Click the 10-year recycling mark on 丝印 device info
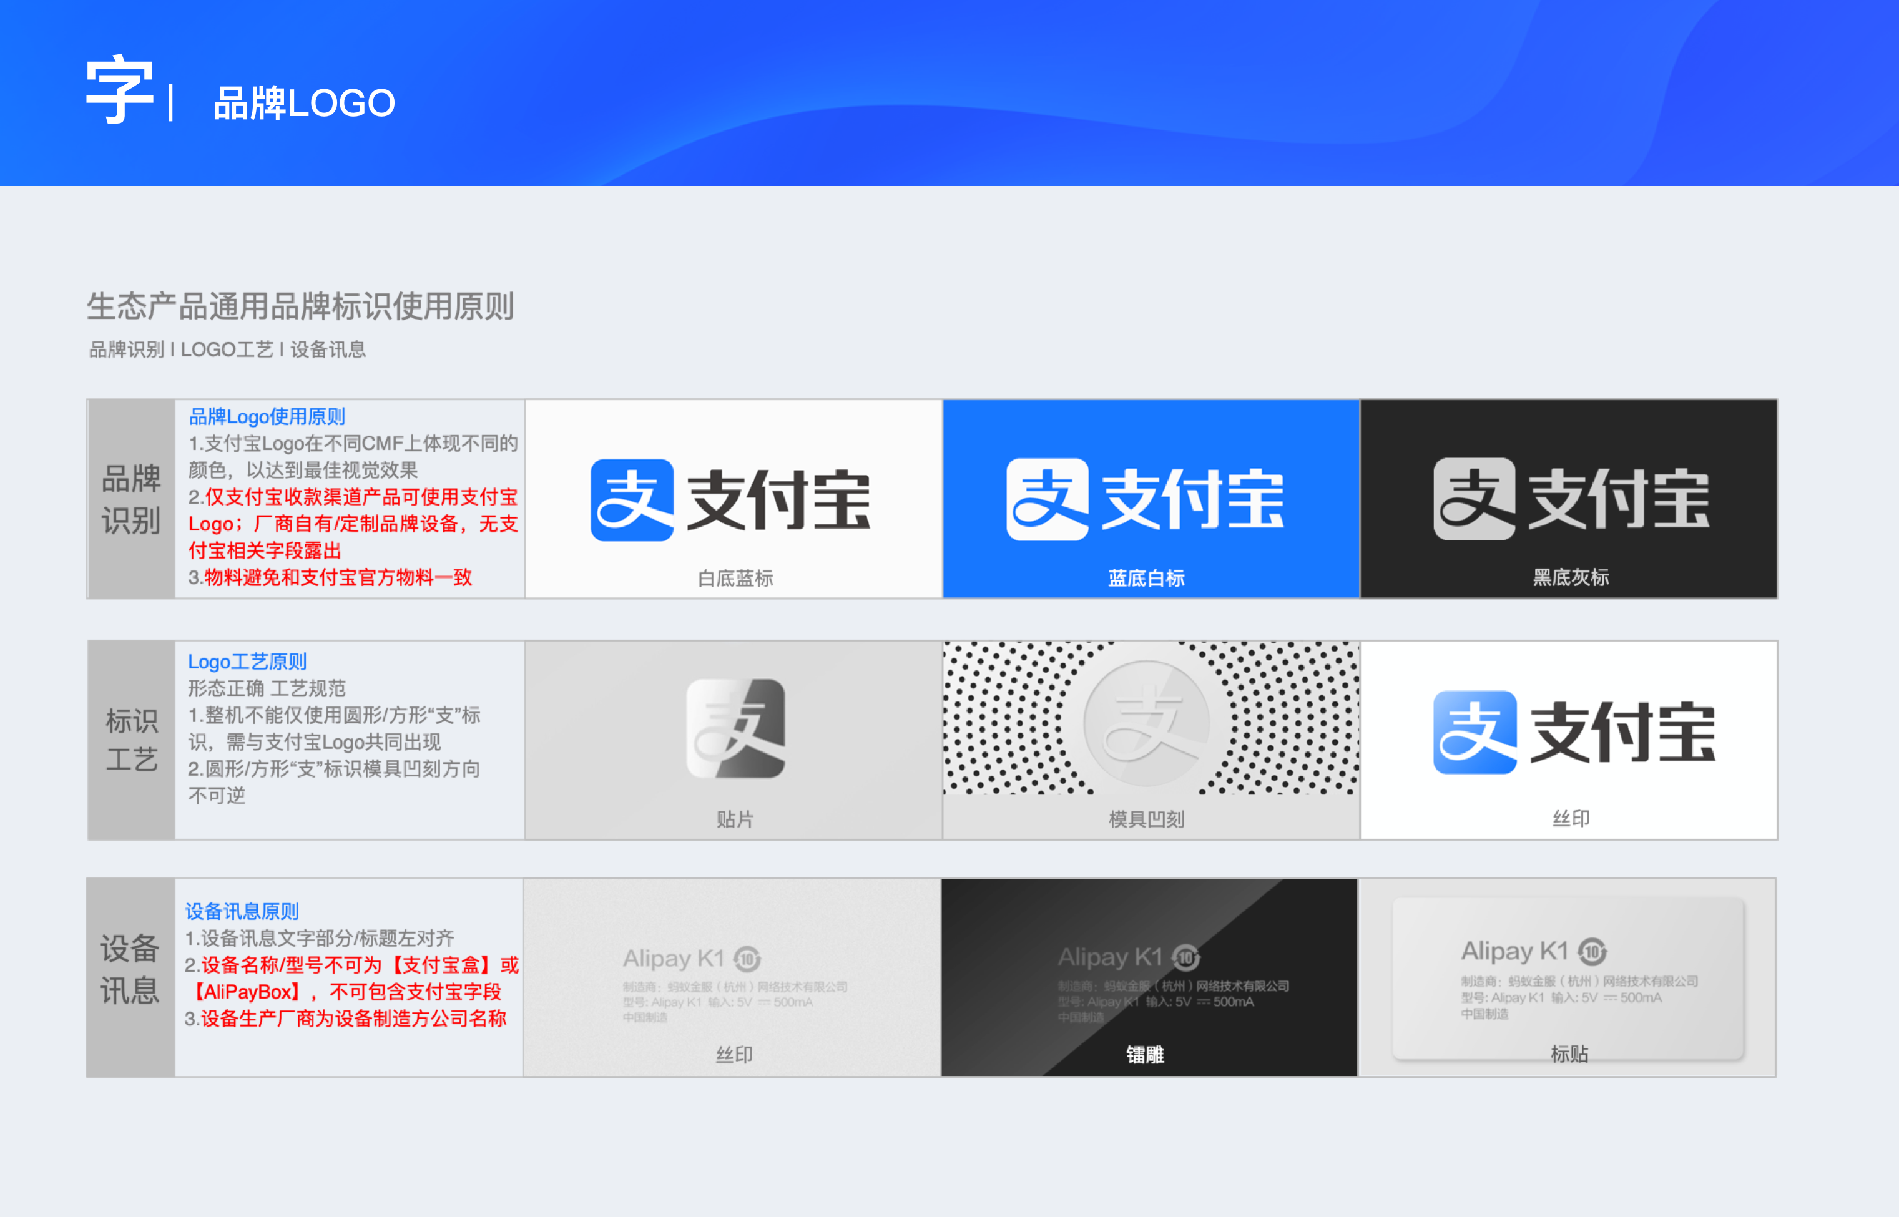 pos(747,959)
